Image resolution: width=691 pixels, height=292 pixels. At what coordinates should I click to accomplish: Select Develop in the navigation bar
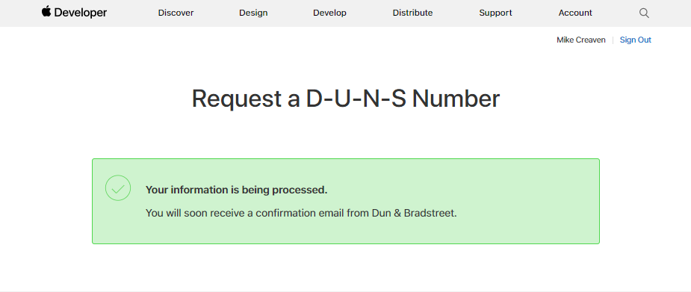(x=329, y=13)
